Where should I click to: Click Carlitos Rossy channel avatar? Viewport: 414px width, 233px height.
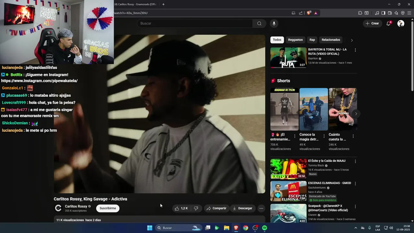(58, 208)
